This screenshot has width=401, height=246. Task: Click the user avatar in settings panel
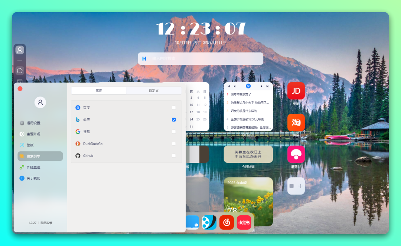[x=40, y=102]
